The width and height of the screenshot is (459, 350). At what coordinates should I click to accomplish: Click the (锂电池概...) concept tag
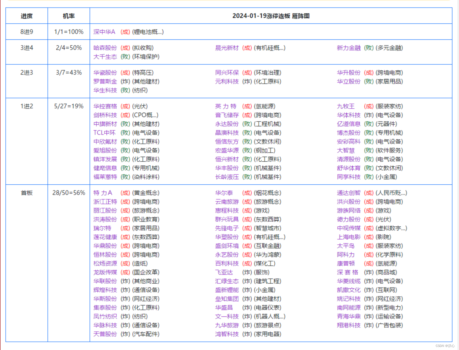pyautogui.click(x=148, y=32)
